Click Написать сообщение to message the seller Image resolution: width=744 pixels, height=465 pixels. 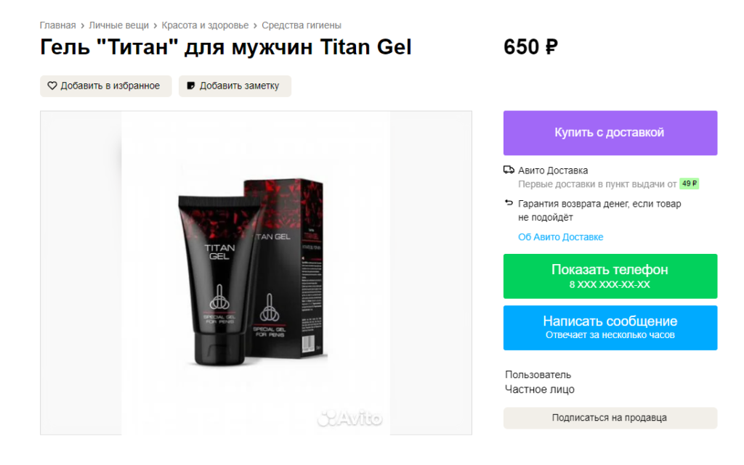coord(610,328)
